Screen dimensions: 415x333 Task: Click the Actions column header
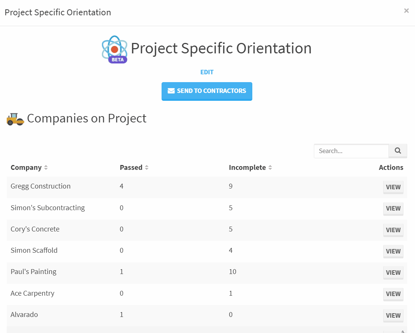pos(391,168)
